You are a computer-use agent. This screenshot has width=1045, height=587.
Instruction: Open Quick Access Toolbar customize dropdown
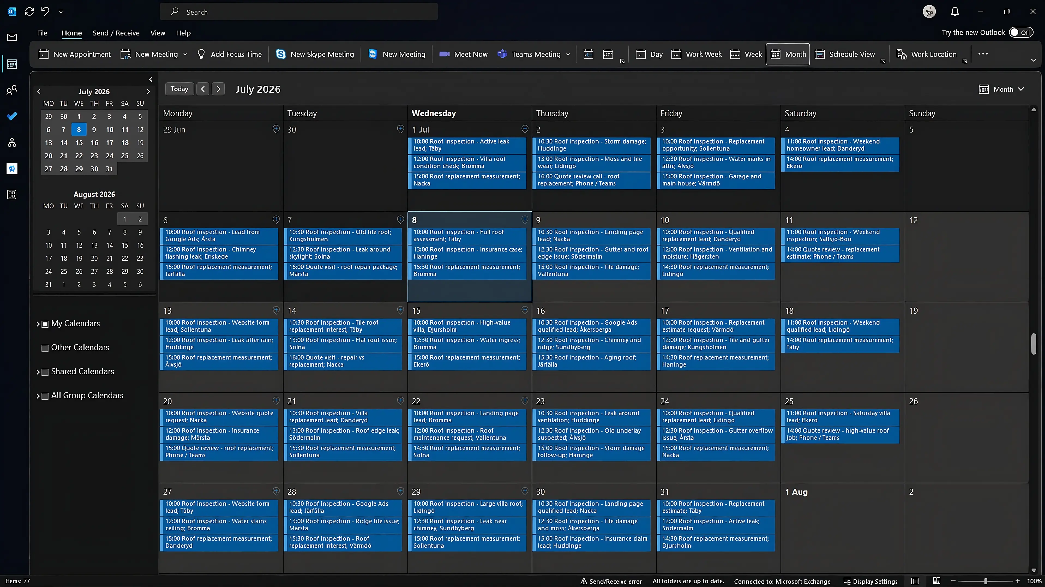61,11
